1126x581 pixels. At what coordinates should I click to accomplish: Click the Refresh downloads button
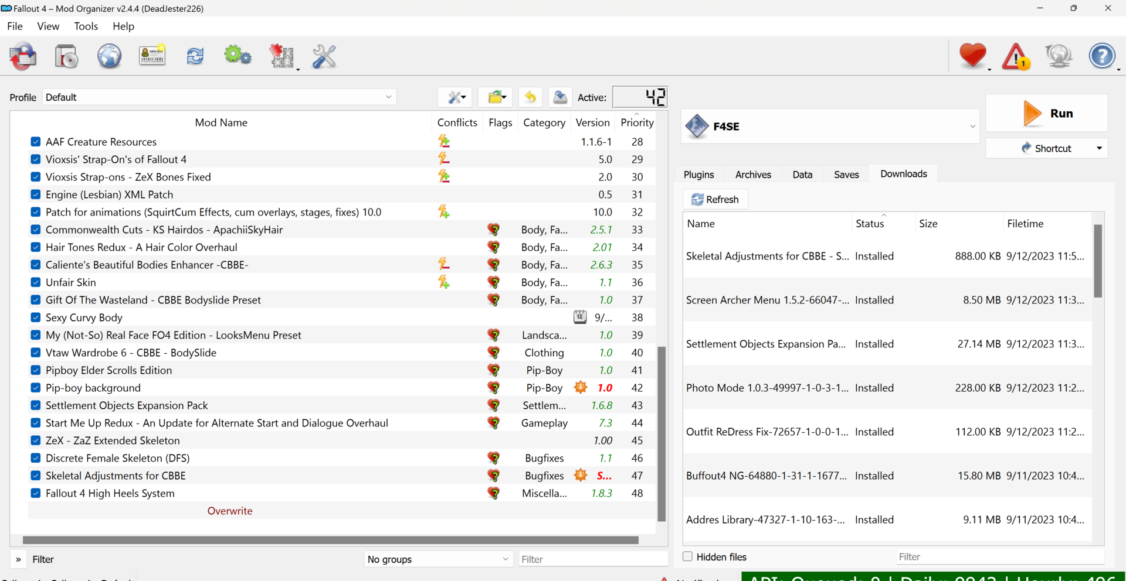point(715,199)
